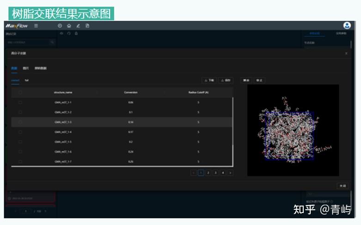Switch to the 图片 tab in dialog
The width and height of the screenshot is (361, 225).
[x=26, y=68]
